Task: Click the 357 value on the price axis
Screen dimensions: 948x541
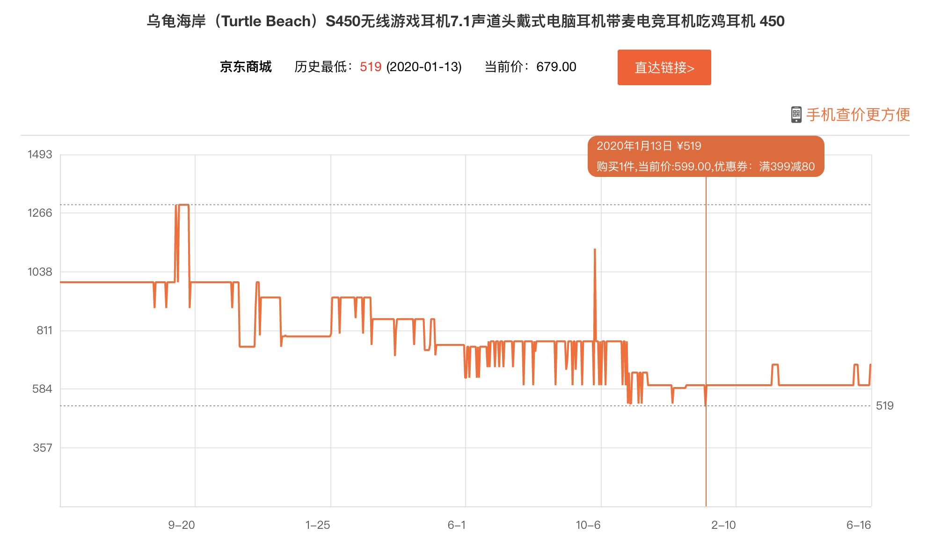Action: point(43,448)
